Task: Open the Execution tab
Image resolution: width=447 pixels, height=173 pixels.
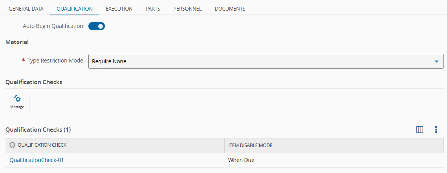Action: [x=119, y=9]
